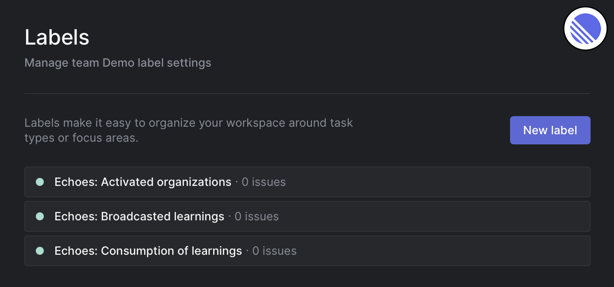Click 0 issues count beside Broadcasted learnings
The width and height of the screenshot is (614, 287).
(257, 216)
